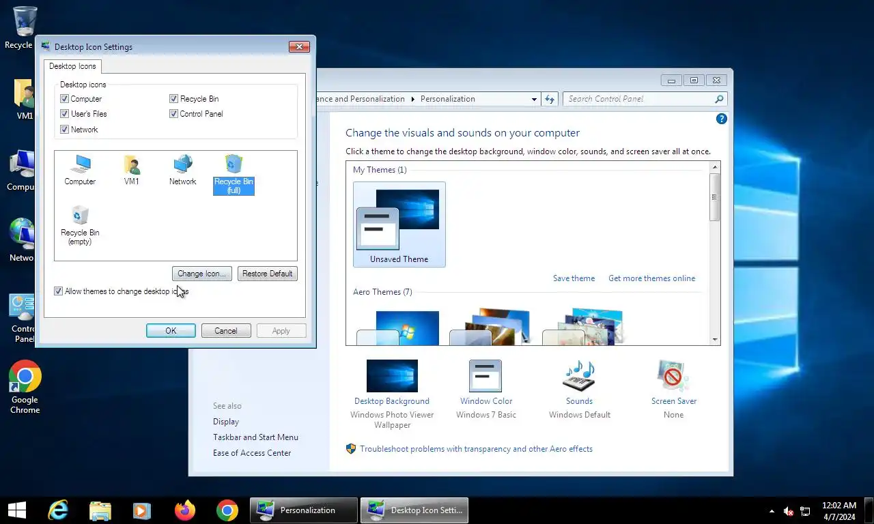Screen dimensions: 874x524
Task: Click the themes list scroll up arrow
Action: (x=715, y=167)
